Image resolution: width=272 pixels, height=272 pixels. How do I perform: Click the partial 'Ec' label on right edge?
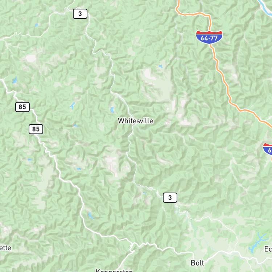coord(268,249)
